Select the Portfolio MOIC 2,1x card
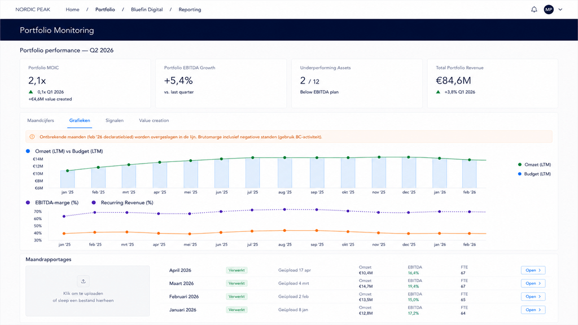This screenshot has height=325, width=578. tap(85, 84)
